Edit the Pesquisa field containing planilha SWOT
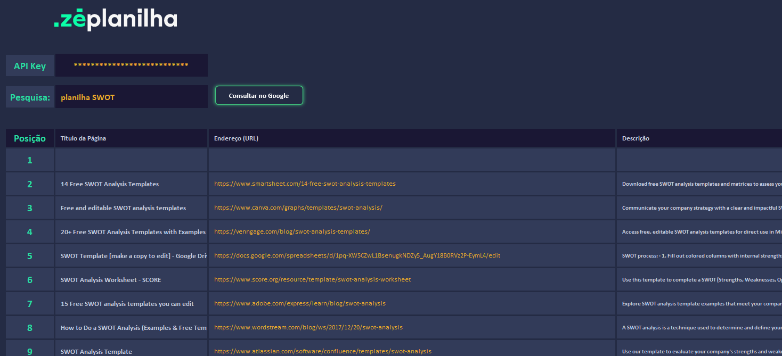The width and height of the screenshot is (782, 356). [132, 97]
